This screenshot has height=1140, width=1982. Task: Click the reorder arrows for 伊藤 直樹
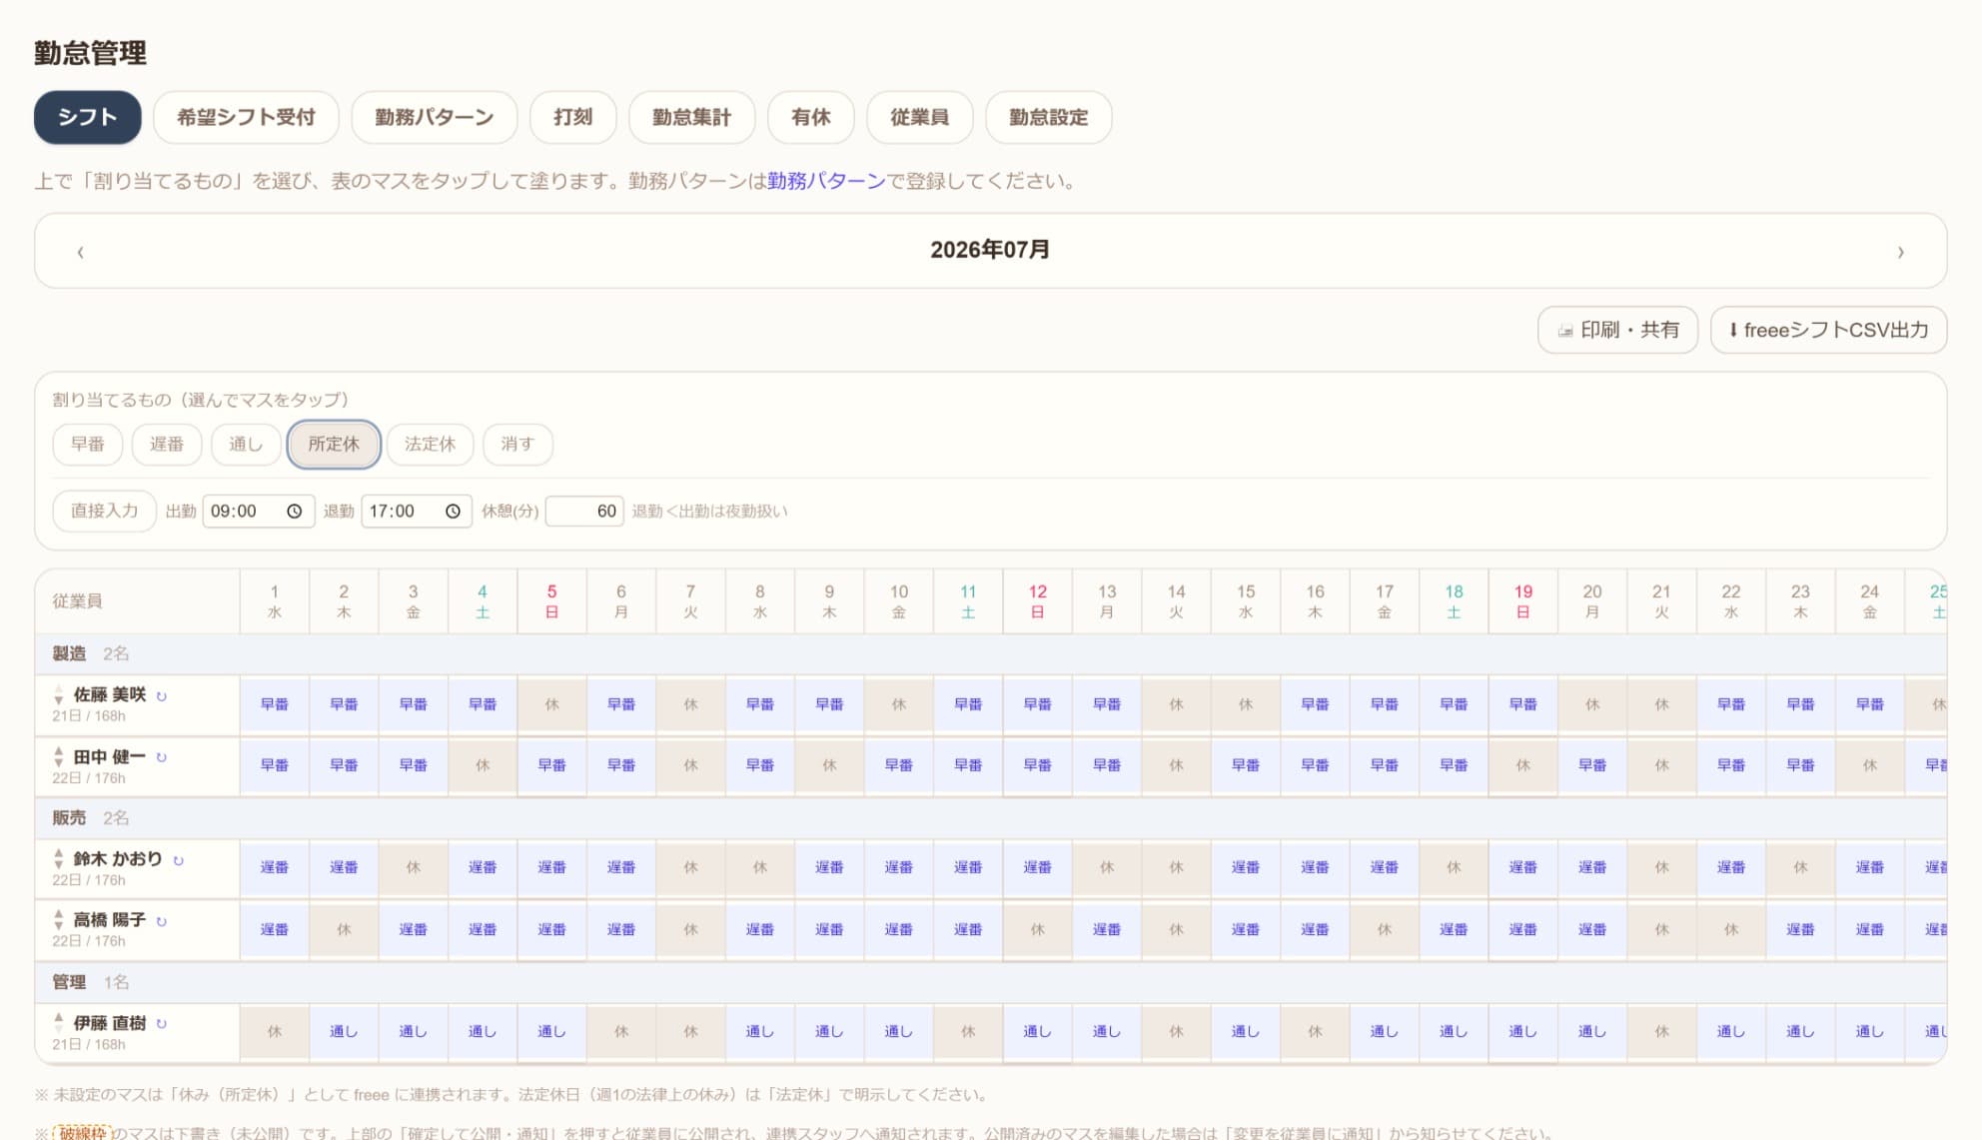59,1023
